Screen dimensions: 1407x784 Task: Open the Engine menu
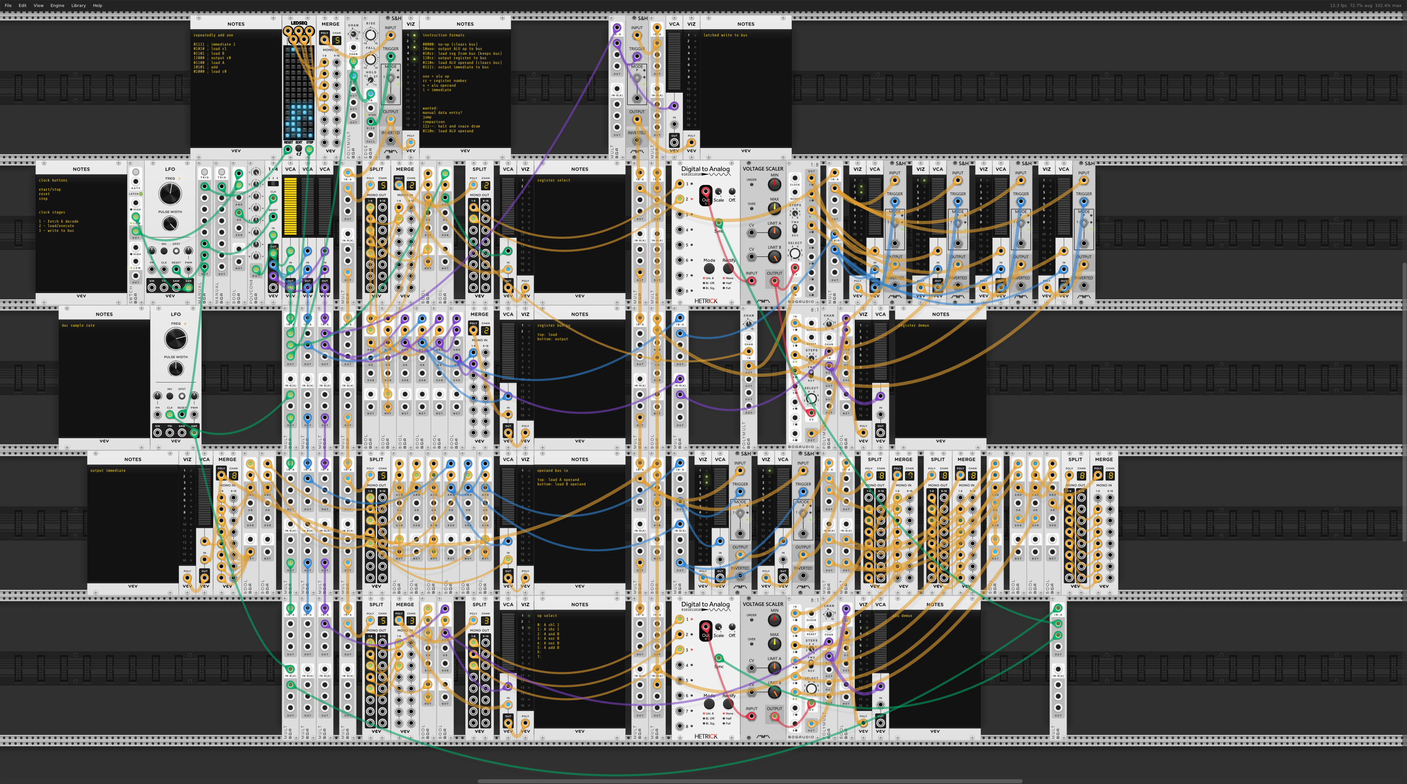coord(58,5)
